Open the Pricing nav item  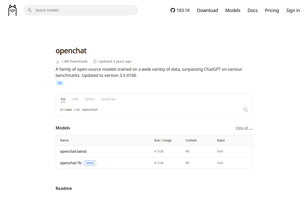[x=272, y=10]
